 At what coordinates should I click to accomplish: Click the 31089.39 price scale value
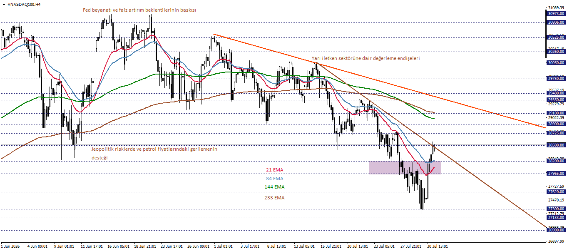[x=557, y=8]
